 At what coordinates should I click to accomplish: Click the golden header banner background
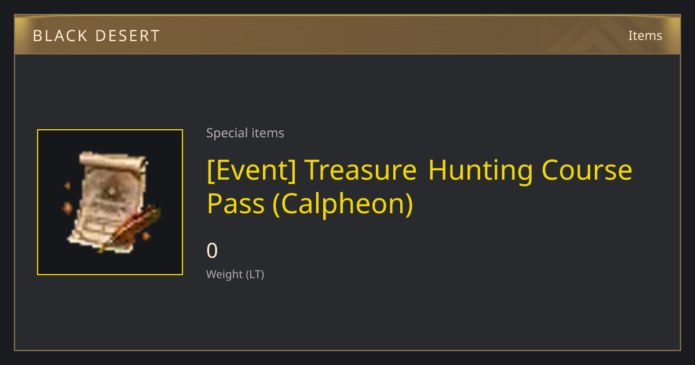coord(348,35)
